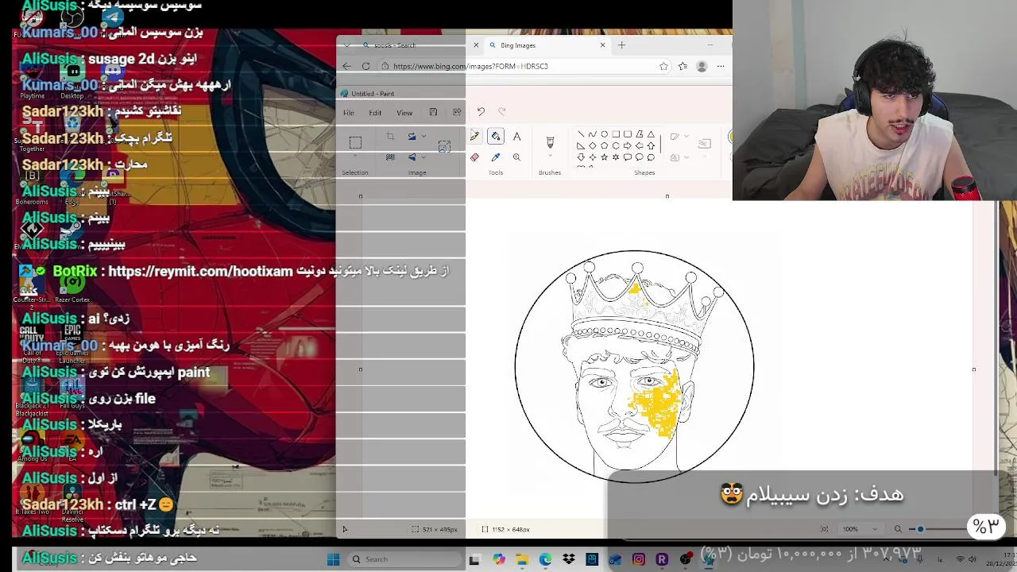Choose the straight Line shape

(581, 134)
